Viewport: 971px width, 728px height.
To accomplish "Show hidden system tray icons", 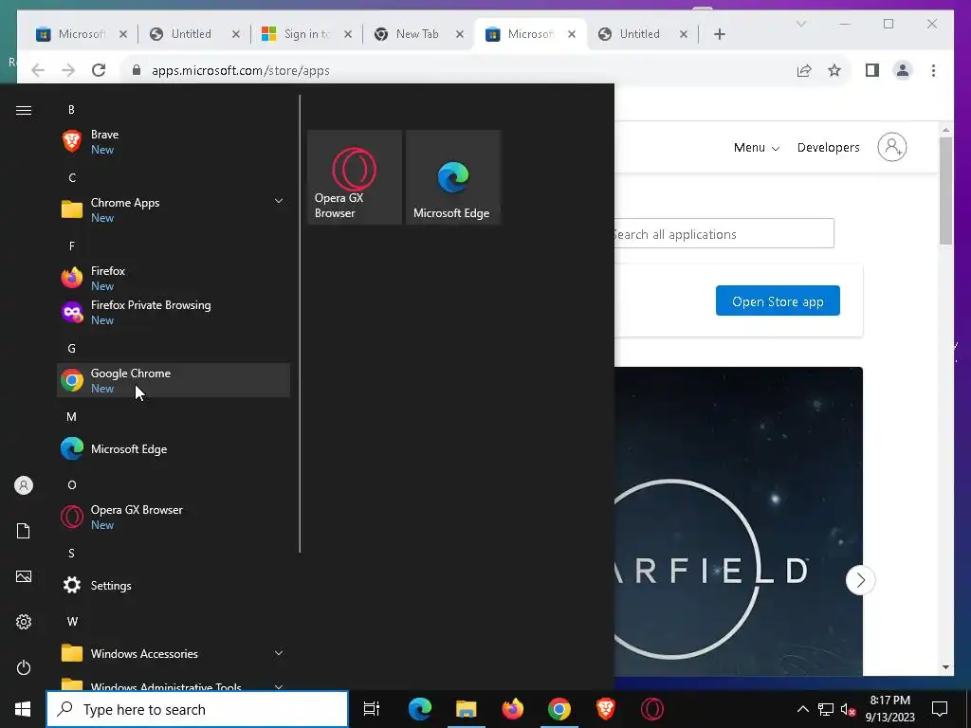I will [x=802, y=709].
